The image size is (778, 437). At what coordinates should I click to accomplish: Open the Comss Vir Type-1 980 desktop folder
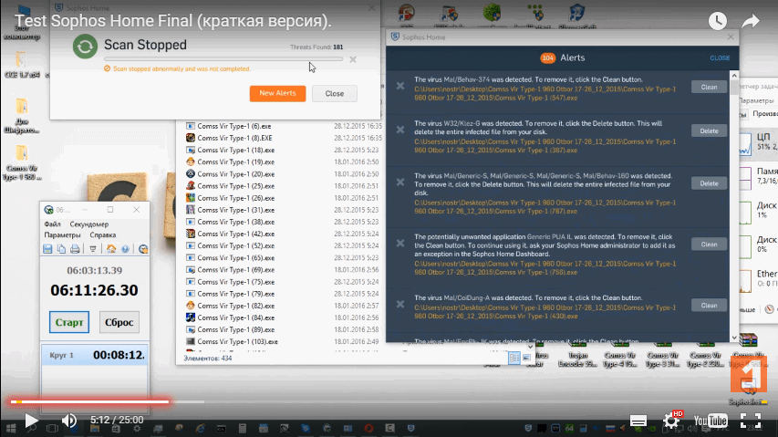pos(21,162)
